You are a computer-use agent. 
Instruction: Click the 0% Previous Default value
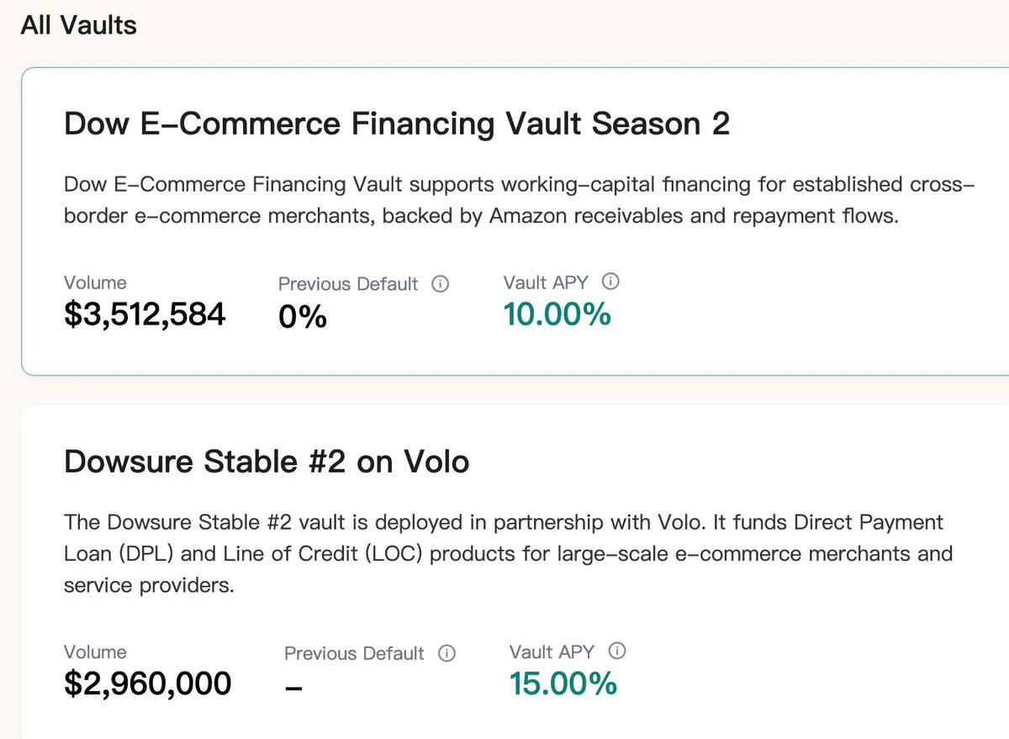click(302, 316)
